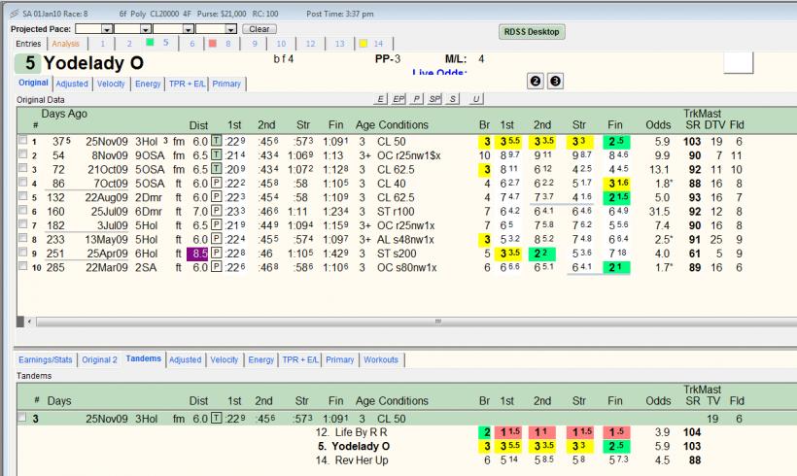This screenshot has width=797, height=476.
Task: Check the box for row 6 25Jul09
Action: (23, 210)
